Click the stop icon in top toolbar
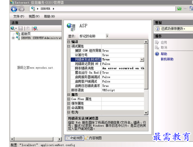193x147 pixels. click(x=185, y=8)
